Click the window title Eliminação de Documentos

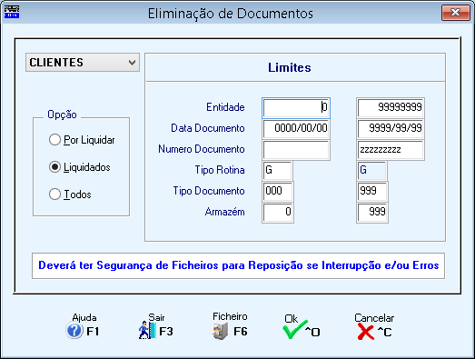(x=230, y=14)
